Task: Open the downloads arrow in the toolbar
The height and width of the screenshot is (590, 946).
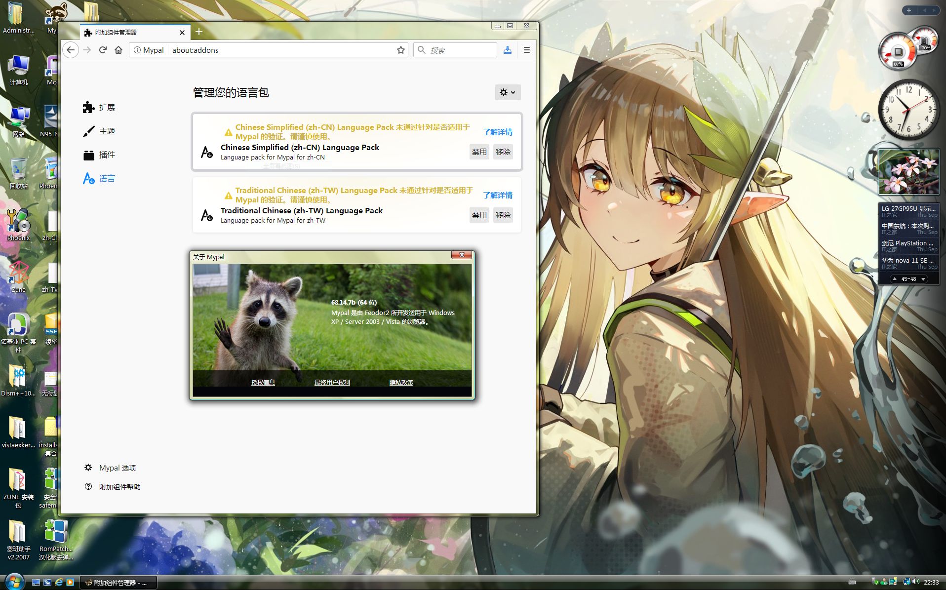Action: click(x=507, y=50)
